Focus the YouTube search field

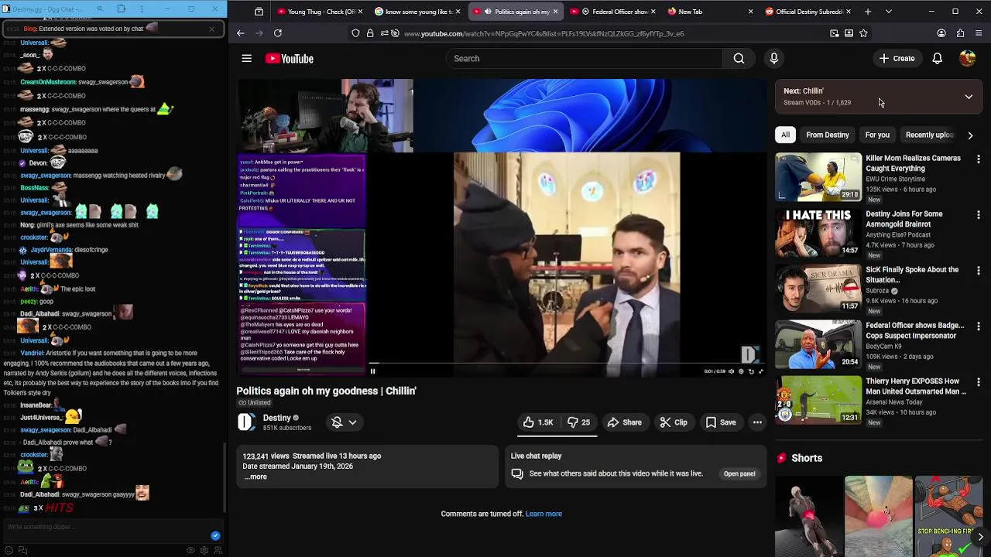point(584,58)
